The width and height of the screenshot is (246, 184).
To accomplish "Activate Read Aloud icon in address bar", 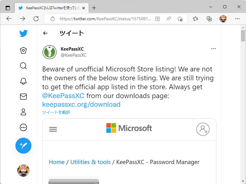I will pyautogui.click(x=169, y=19).
